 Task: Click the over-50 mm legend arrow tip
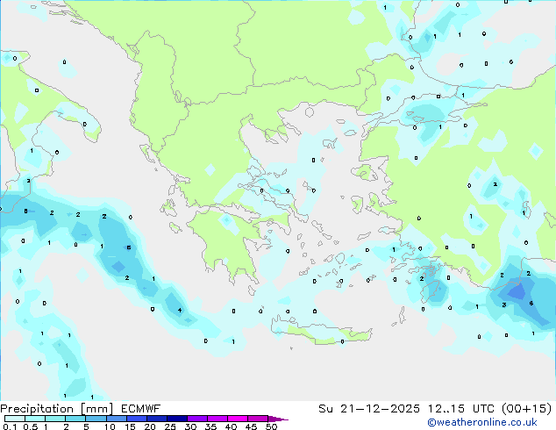[278, 419]
